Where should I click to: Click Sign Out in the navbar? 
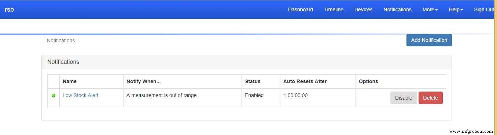pos(484,9)
